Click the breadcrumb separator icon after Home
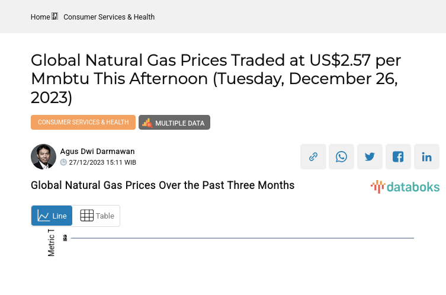 coord(55,17)
